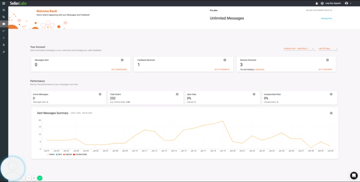
Task: Click the Pro plan label
Action: coord(213,10)
